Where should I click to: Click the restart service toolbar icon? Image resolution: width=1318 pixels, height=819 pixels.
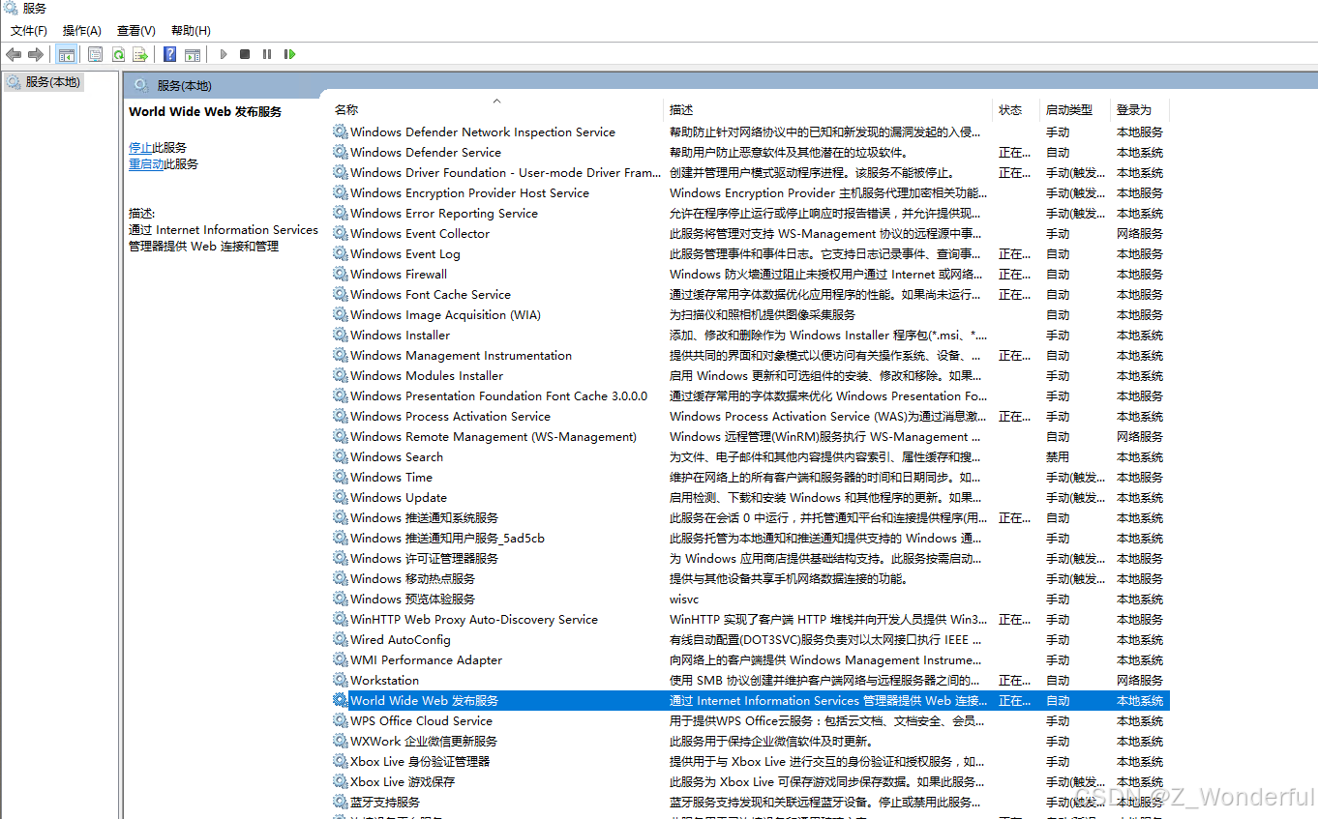289,53
